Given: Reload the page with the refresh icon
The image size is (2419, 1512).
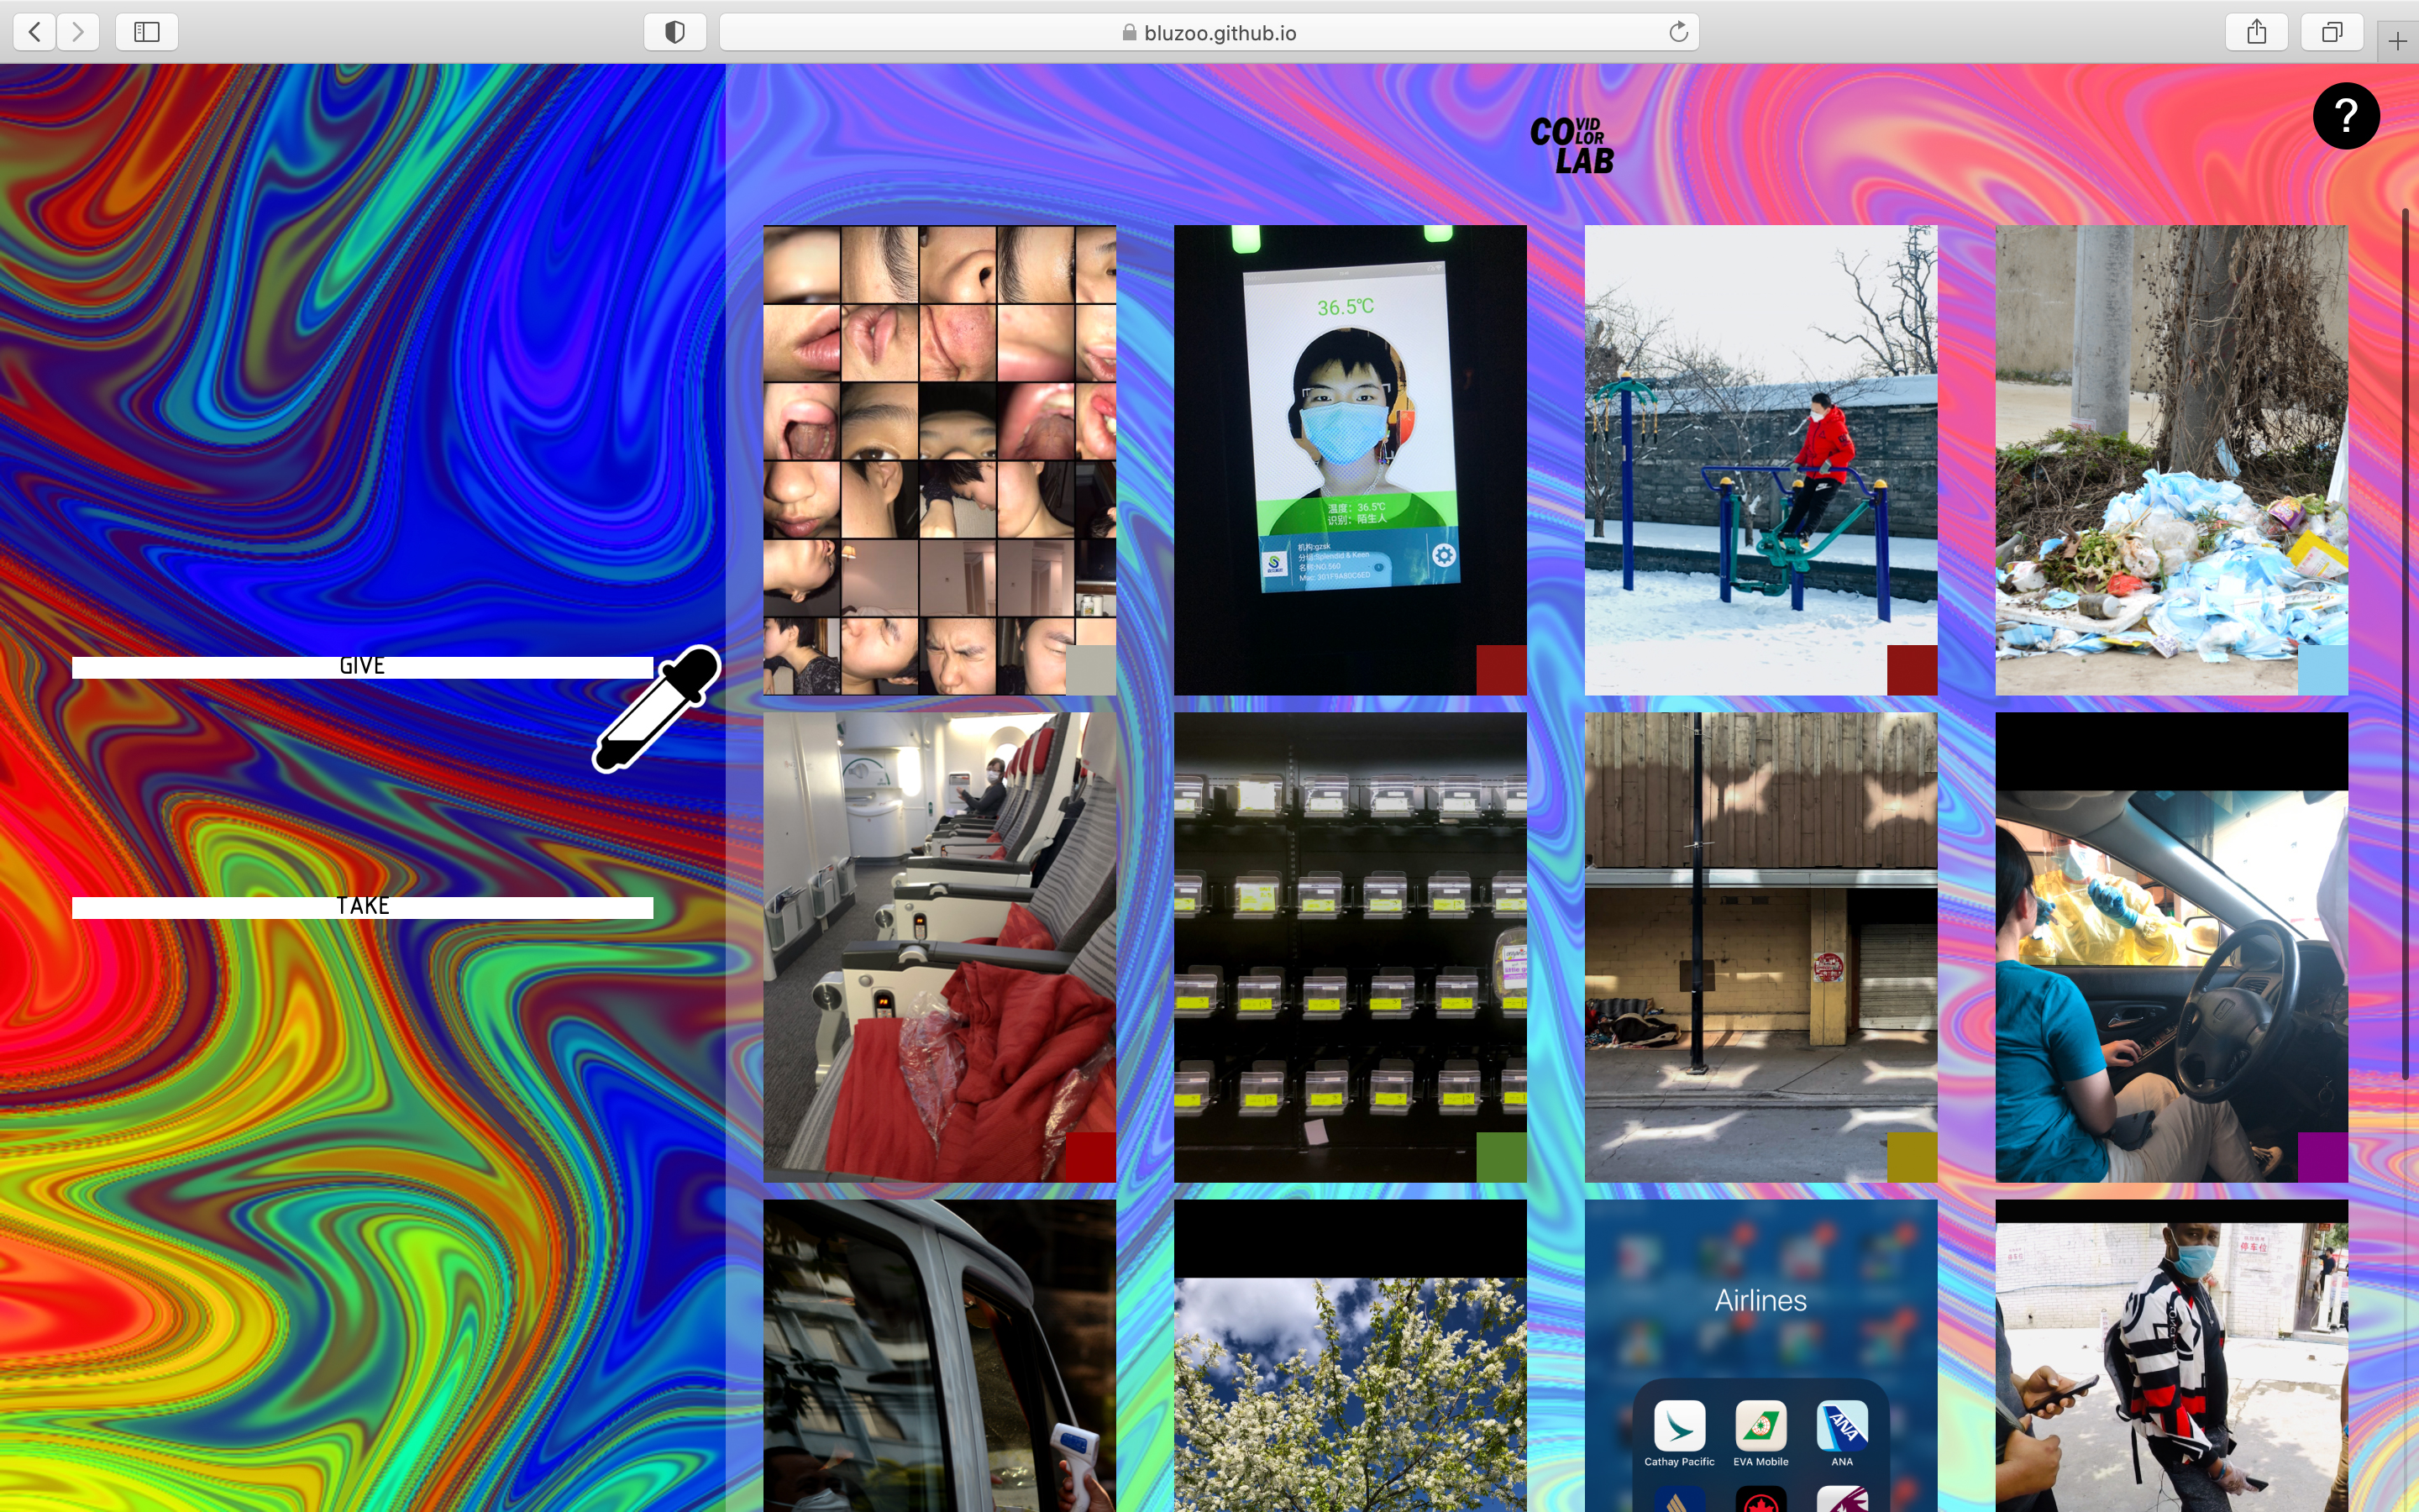Looking at the screenshot, I should point(1678,32).
